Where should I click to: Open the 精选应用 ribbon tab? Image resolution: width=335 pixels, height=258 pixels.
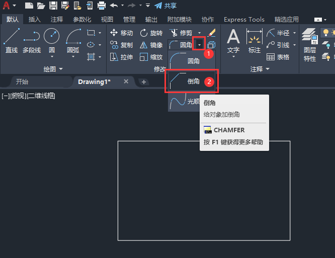(x=287, y=20)
